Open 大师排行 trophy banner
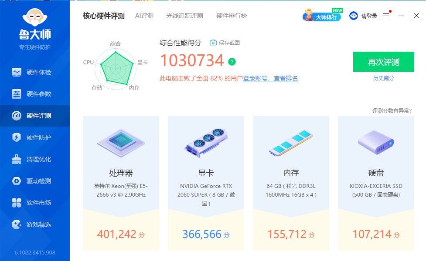The height and width of the screenshot is (261, 426). (x=322, y=15)
